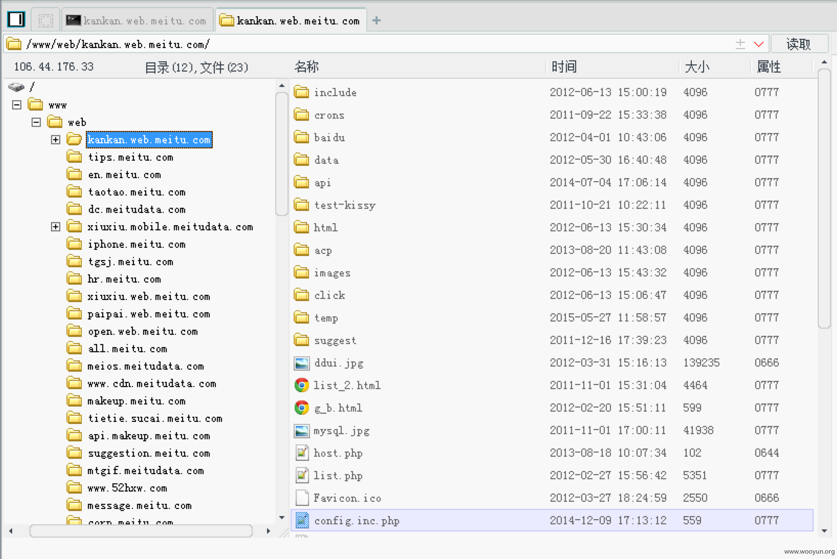The width and height of the screenshot is (837, 559).
Task: Select all.meitu.com folder in tree
Action: (128, 349)
